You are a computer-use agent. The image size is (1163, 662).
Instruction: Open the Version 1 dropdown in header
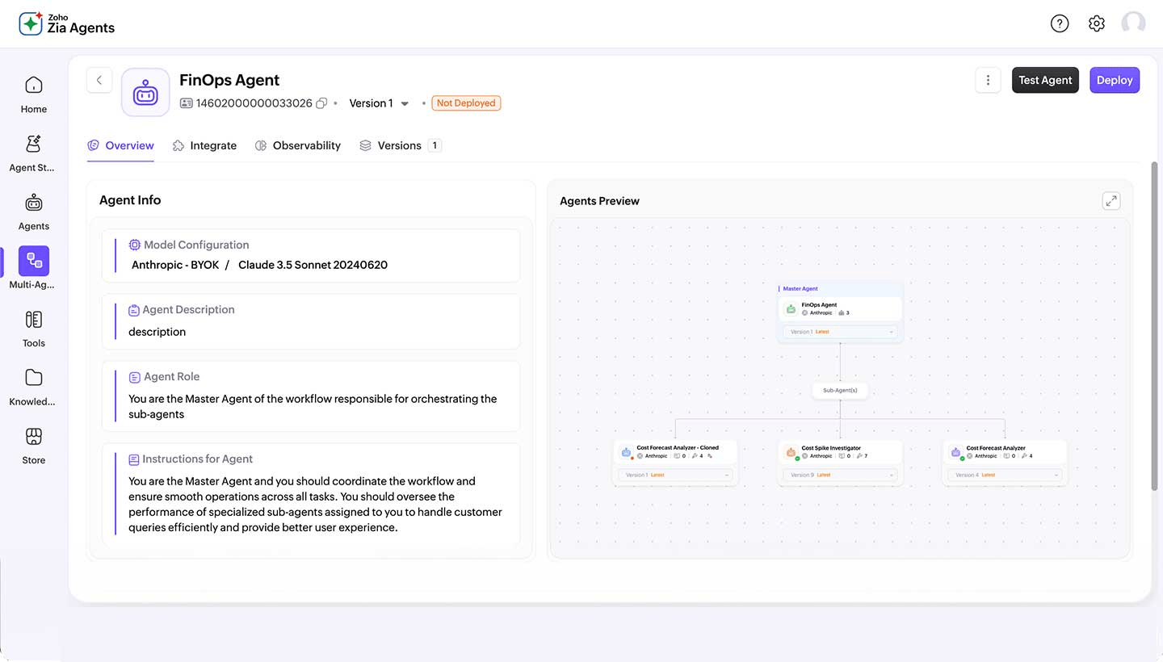click(x=380, y=103)
